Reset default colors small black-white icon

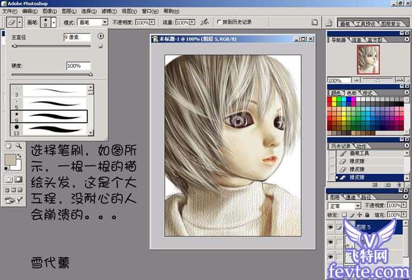tap(6, 169)
